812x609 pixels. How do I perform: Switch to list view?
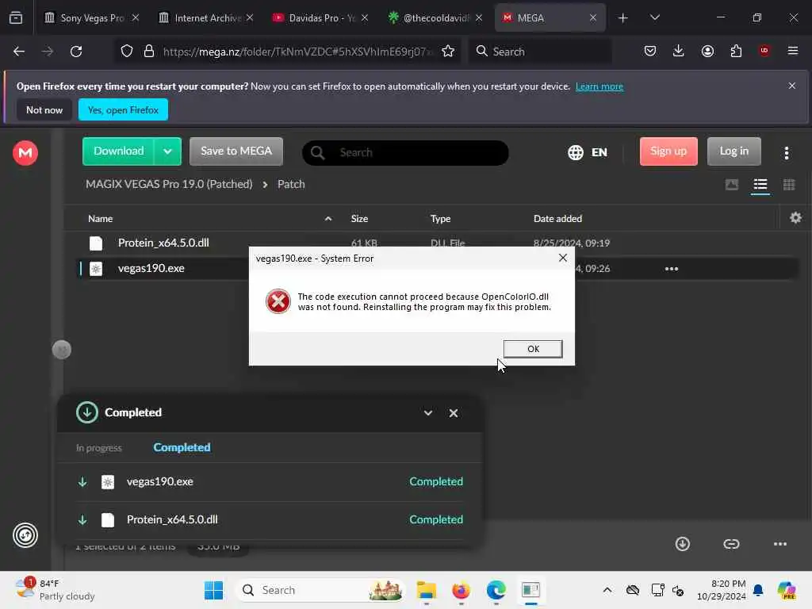pos(760,185)
